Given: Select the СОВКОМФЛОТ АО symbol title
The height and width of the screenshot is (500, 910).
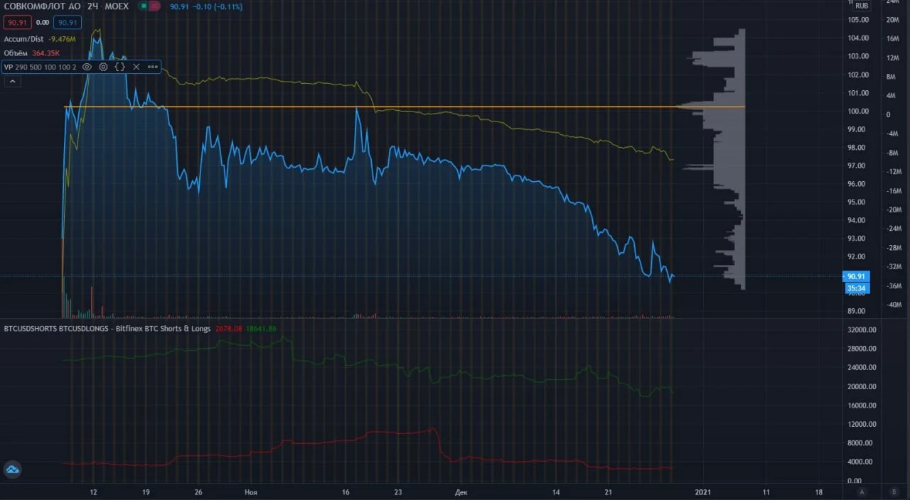Looking at the screenshot, I should [43, 6].
